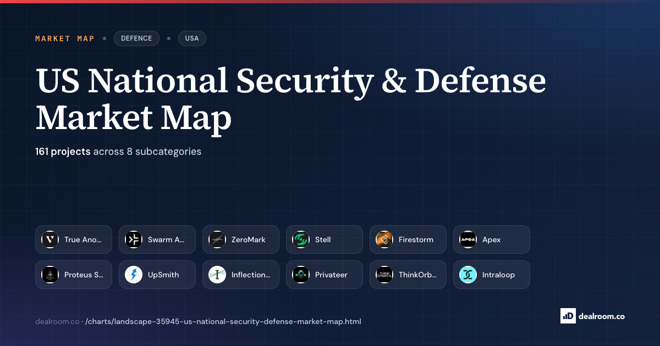Click the across 8 subcategories text
660x346 pixels.
click(x=147, y=151)
